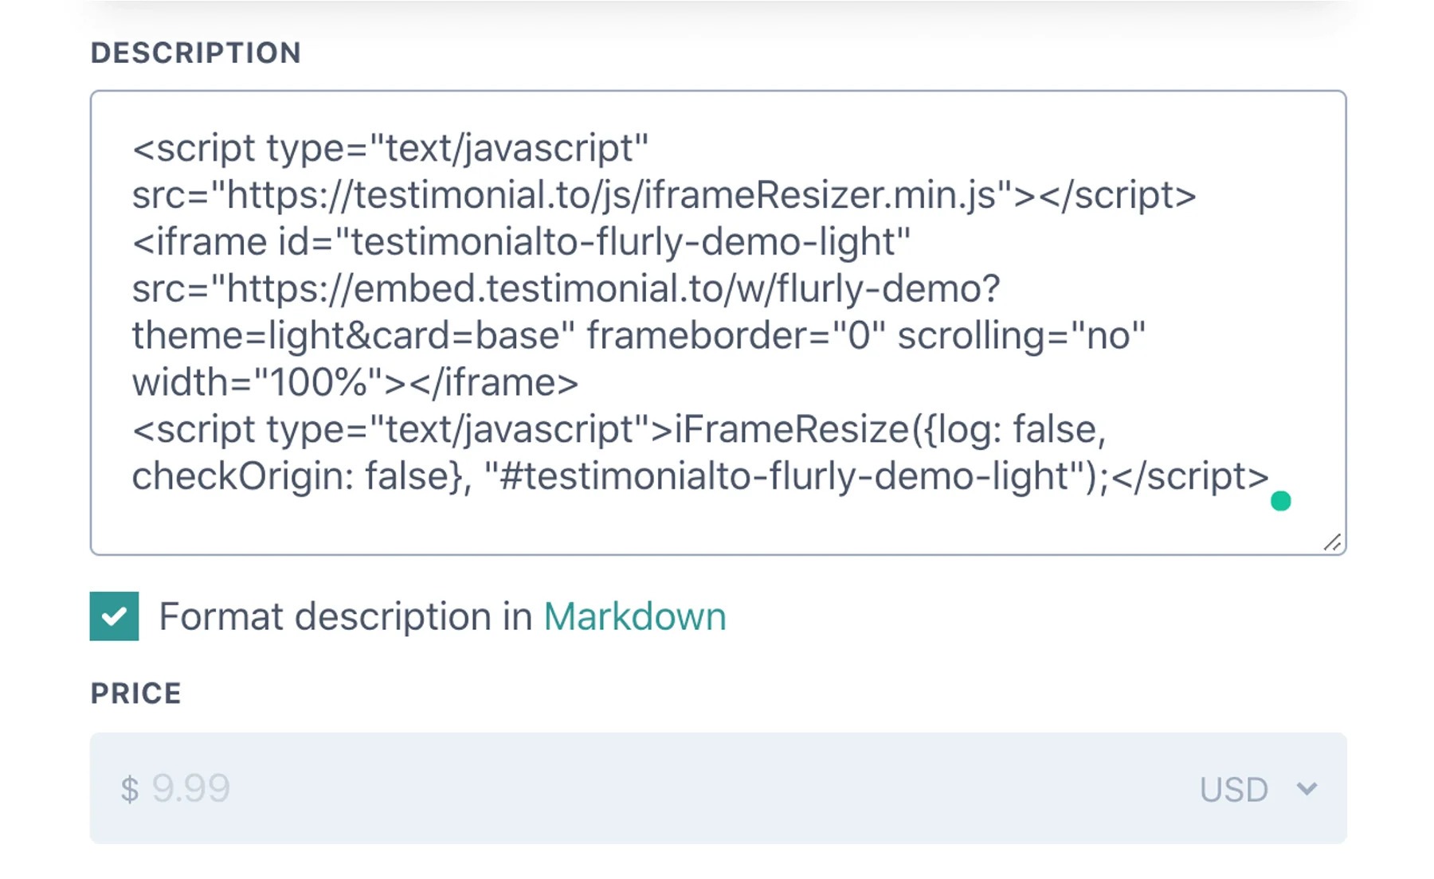Image resolution: width=1434 pixels, height=879 pixels.
Task: Click the iFrameResize({log: false, text
Action: pyautogui.click(x=891, y=429)
